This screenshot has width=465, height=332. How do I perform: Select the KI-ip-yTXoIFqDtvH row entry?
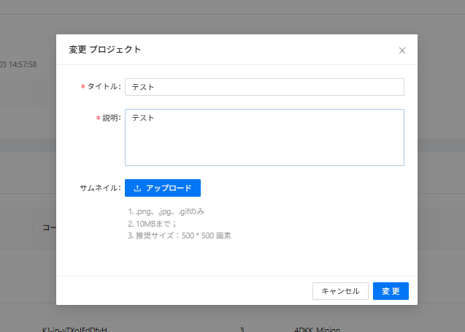pyautogui.click(x=75, y=329)
